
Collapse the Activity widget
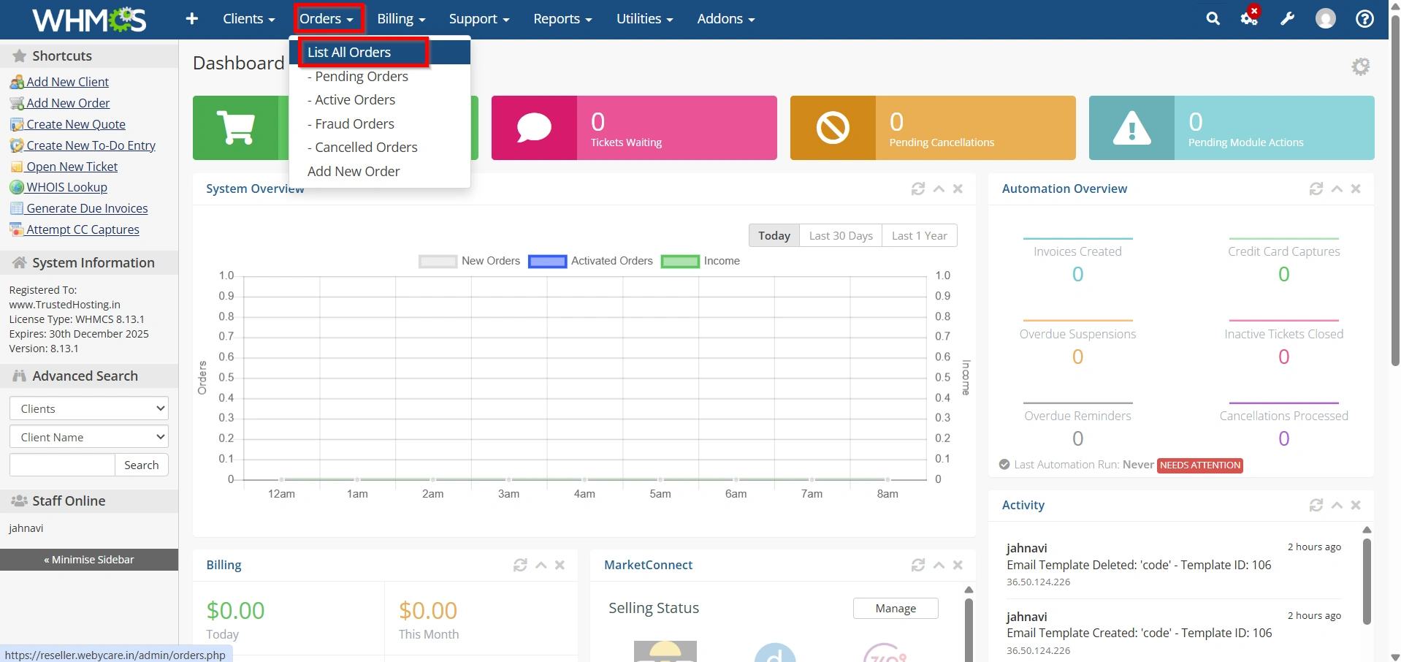[1337, 505]
